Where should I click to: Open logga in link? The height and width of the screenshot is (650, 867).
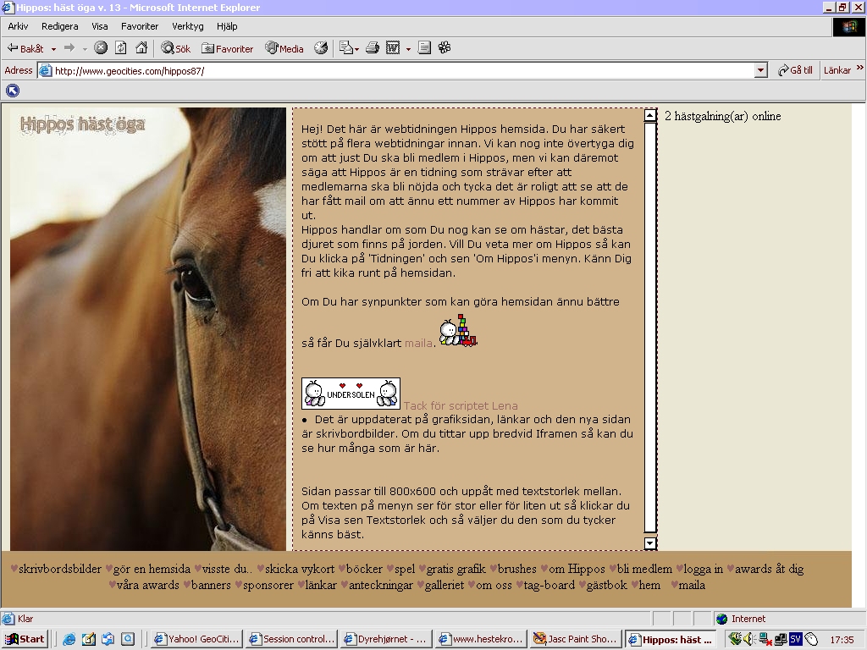pyautogui.click(x=703, y=569)
